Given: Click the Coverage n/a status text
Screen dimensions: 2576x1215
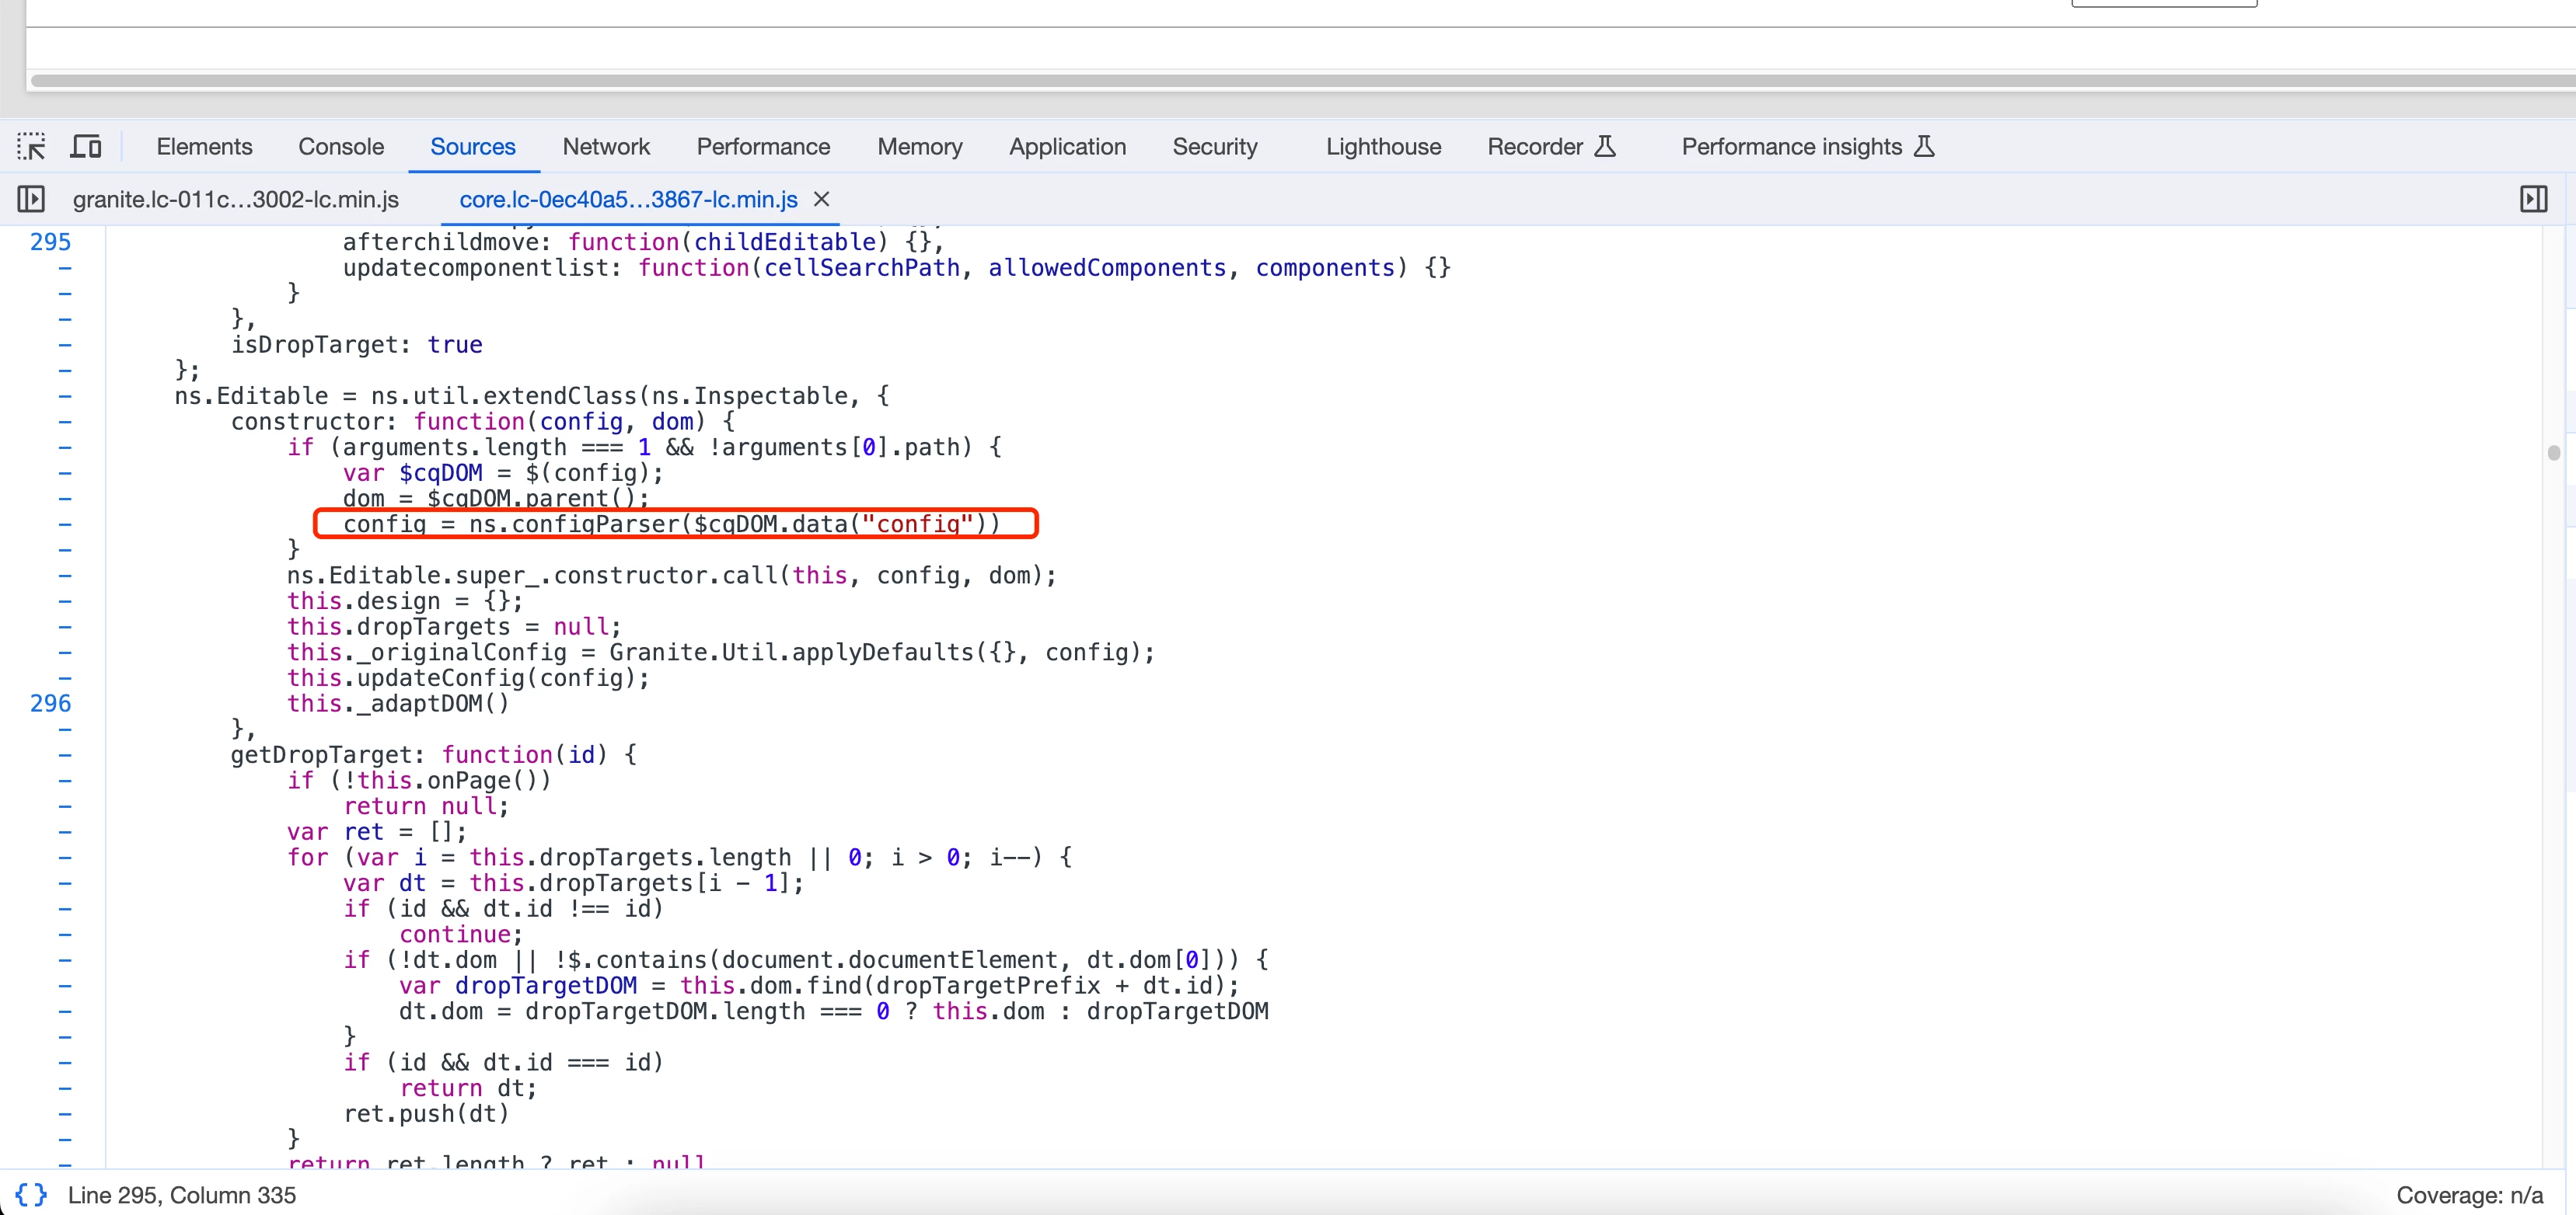Looking at the screenshot, I should point(2469,1195).
